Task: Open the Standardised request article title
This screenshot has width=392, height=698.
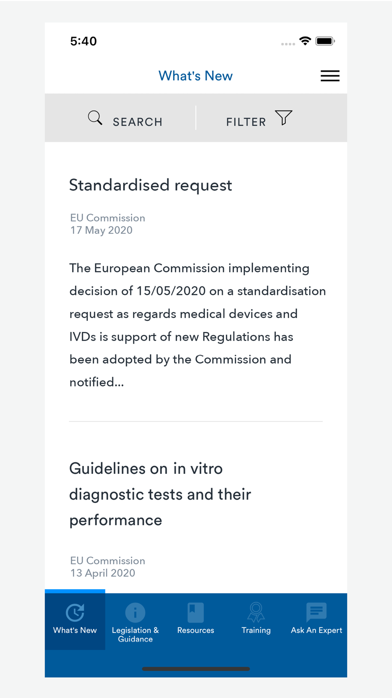Action: pyautogui.click(x=151, y=185)
